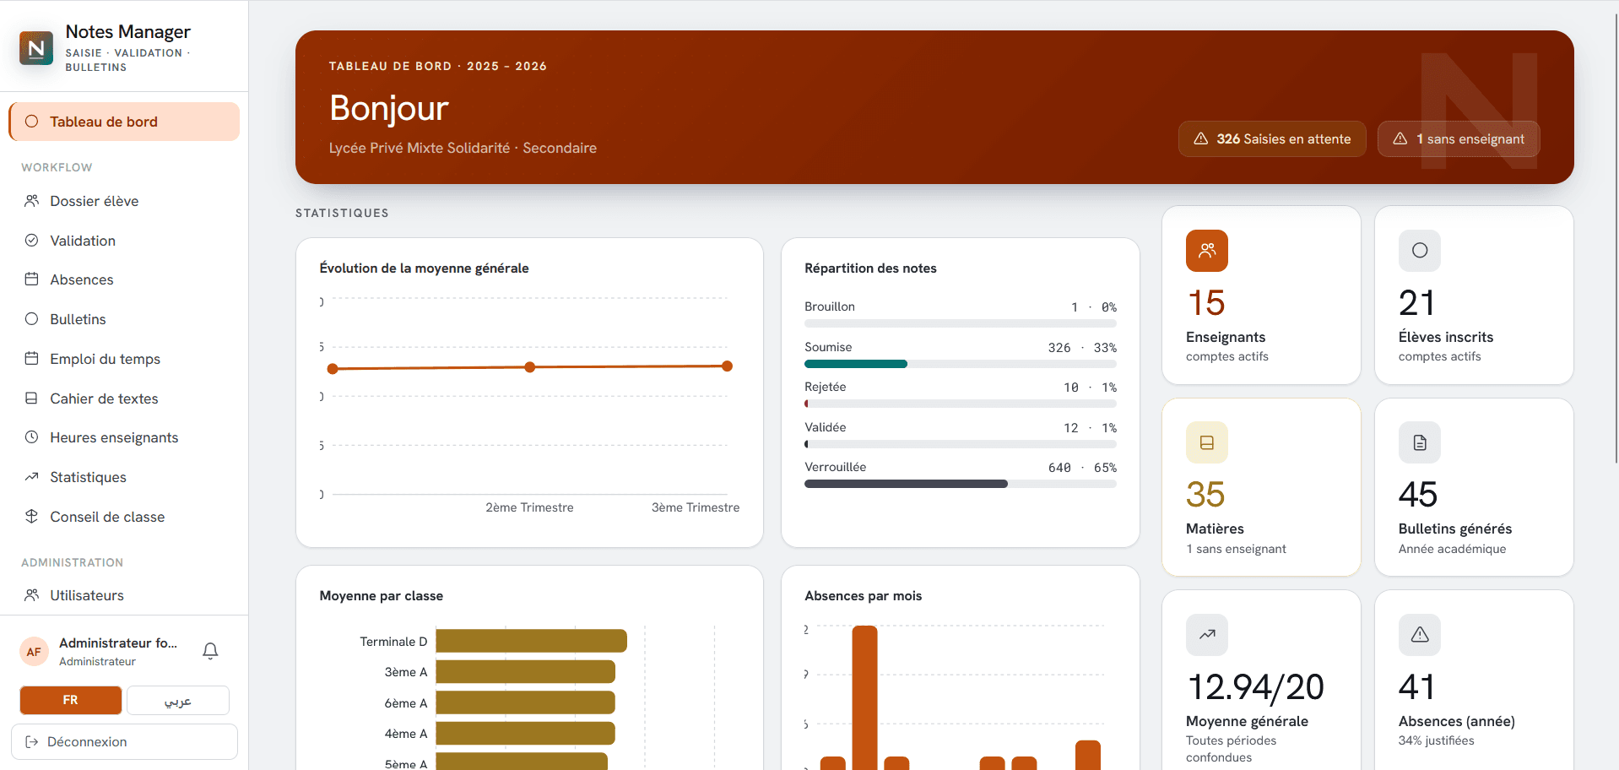Click the 6ème A bar
Screen dimensions: 1619x770
tap(525, 702)
